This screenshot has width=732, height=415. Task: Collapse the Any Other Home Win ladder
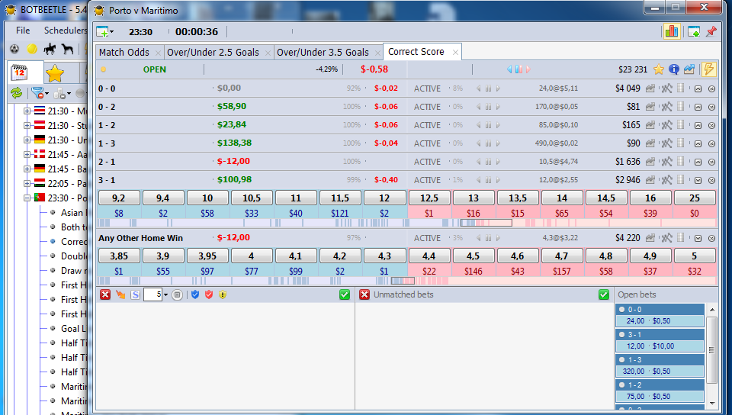(x=698, y=238)
